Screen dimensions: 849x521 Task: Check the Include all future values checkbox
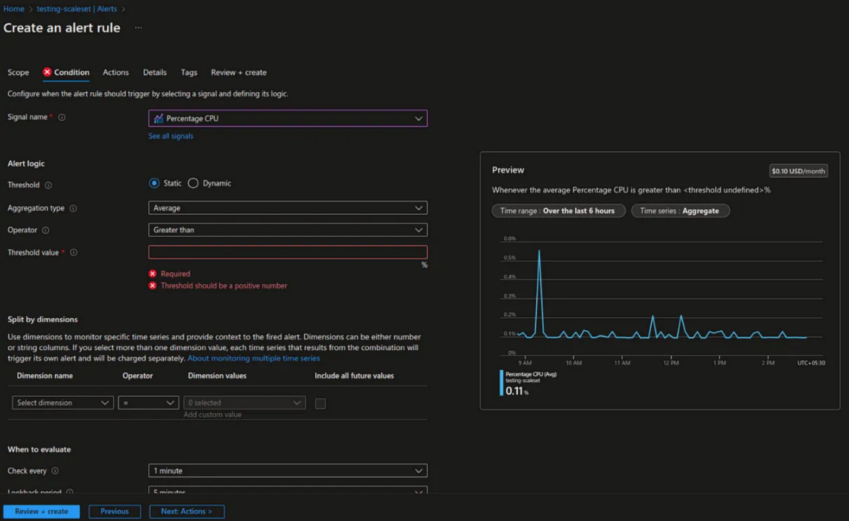click(x=321, y=403)
